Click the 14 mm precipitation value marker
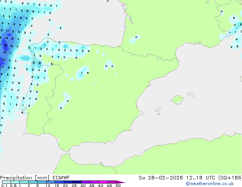This screenshot has width=242, height=187. 6,38
